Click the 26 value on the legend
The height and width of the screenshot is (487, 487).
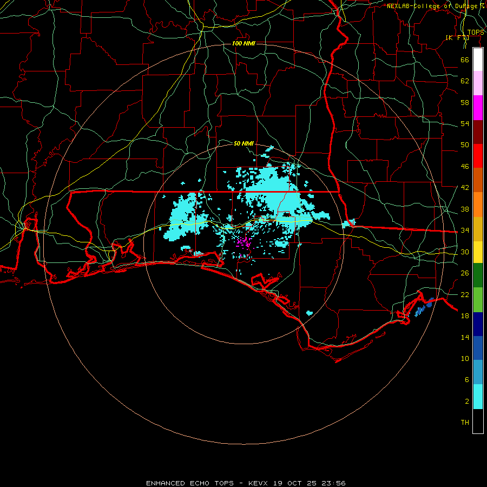coord(465,273)
